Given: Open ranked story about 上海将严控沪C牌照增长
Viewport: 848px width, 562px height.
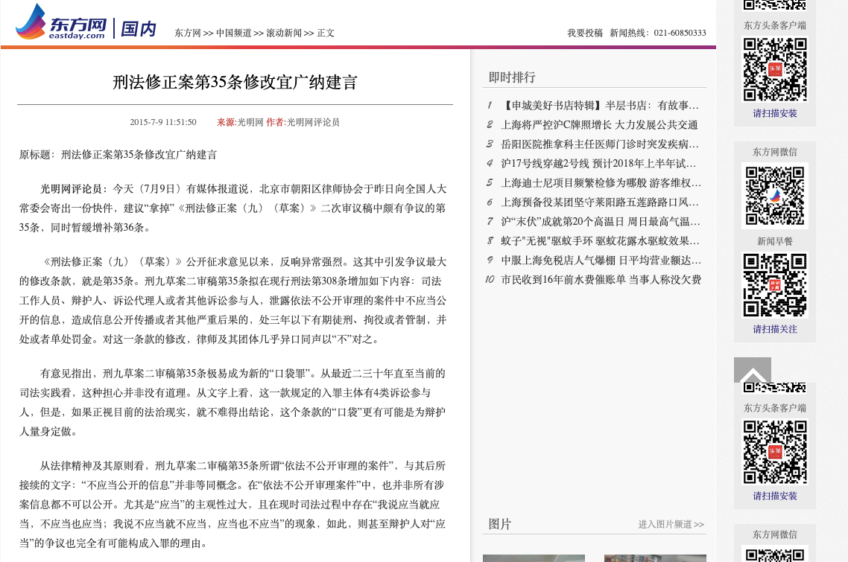Looking at the screenshot, I should pyautogui.click(x=599, y=125).
